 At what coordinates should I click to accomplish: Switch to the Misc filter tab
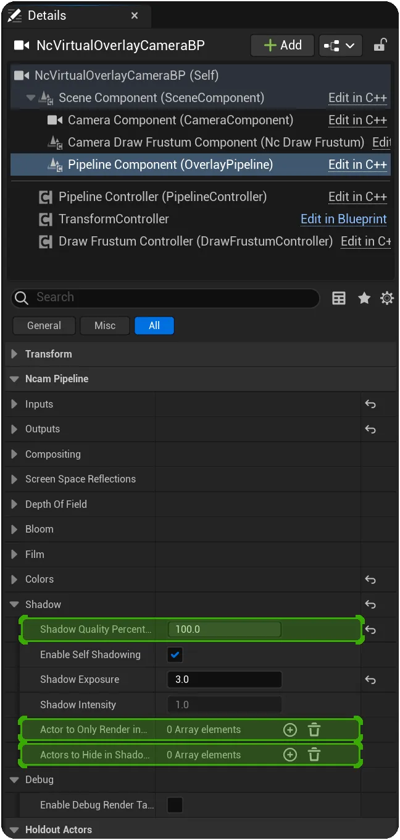tap(105, 325)
